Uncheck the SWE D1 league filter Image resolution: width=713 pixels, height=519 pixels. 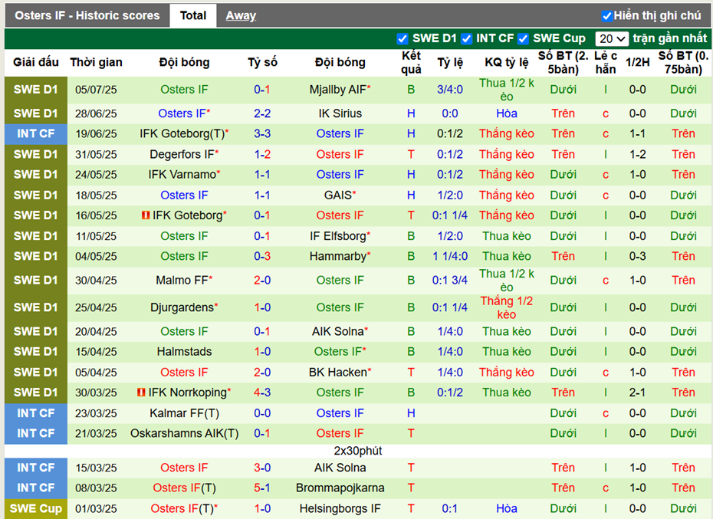(x=402, y=38)
